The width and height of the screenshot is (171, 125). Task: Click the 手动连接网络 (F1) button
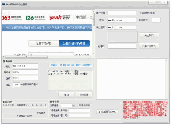107,112
